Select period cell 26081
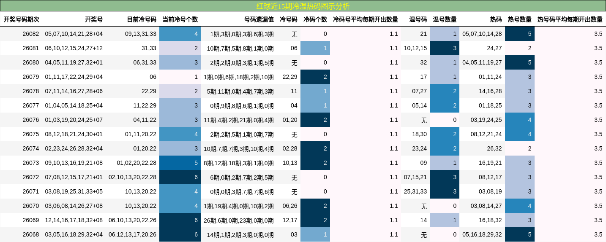606x242 pixels. point(31,48)
